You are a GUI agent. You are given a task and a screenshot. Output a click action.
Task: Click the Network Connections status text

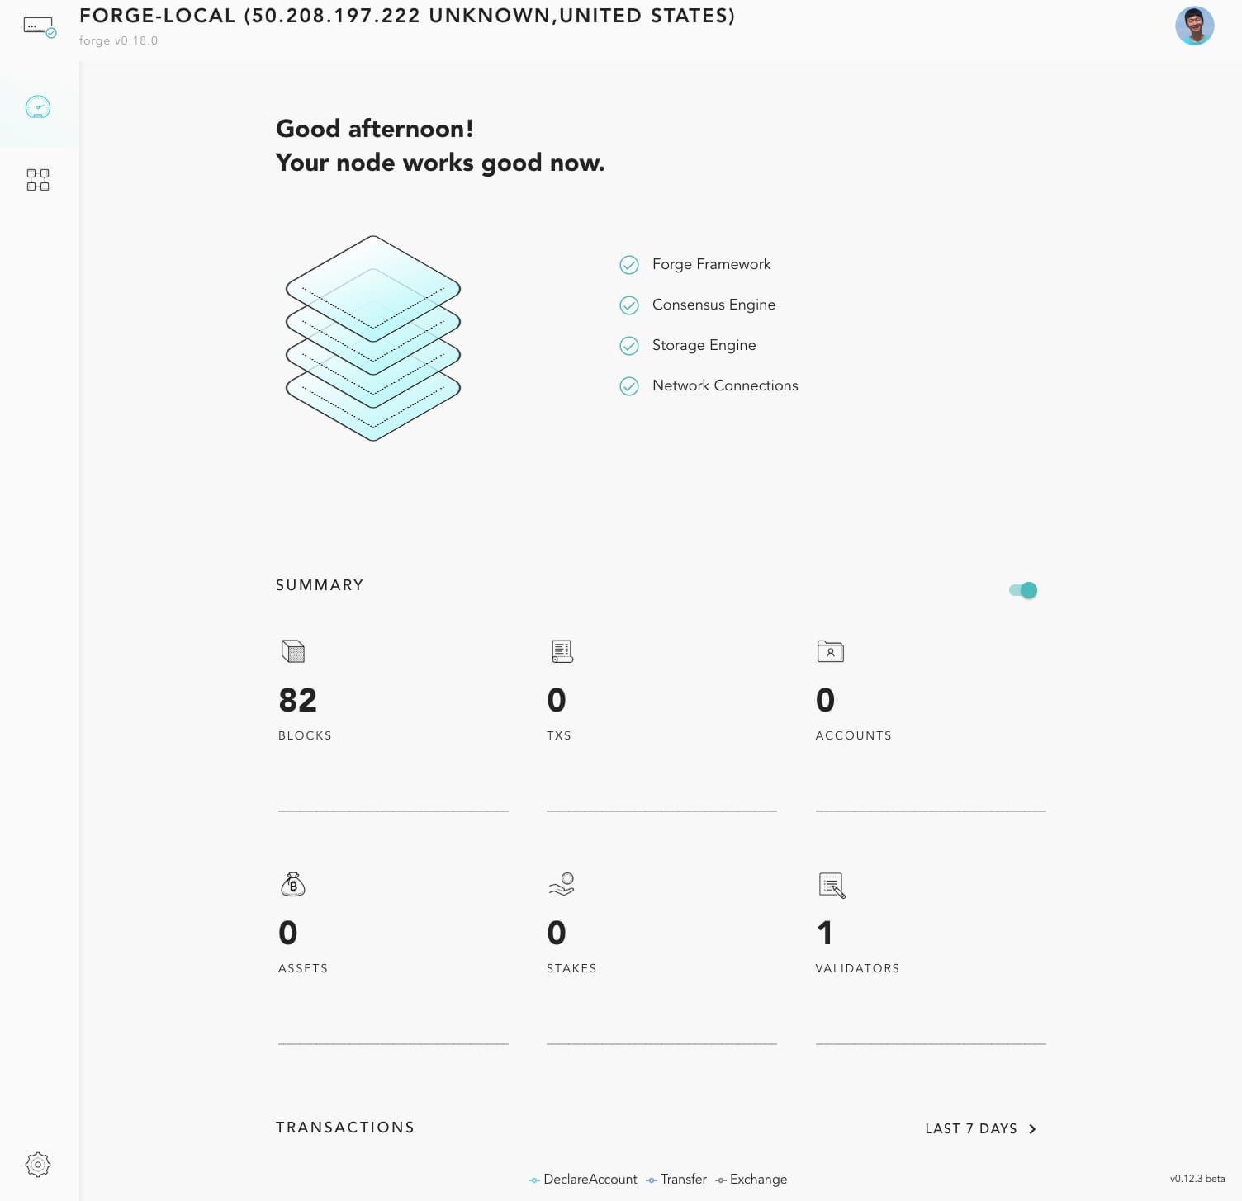click(725, 385)
